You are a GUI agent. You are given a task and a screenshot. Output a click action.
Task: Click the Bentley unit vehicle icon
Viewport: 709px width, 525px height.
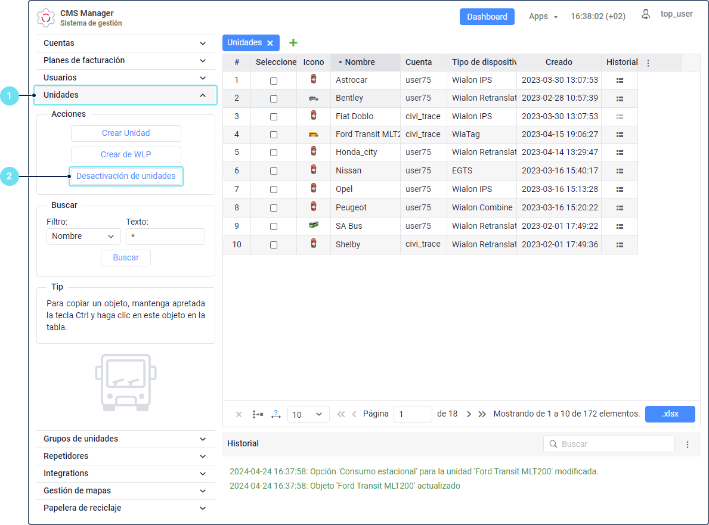(x=314, y=98)
